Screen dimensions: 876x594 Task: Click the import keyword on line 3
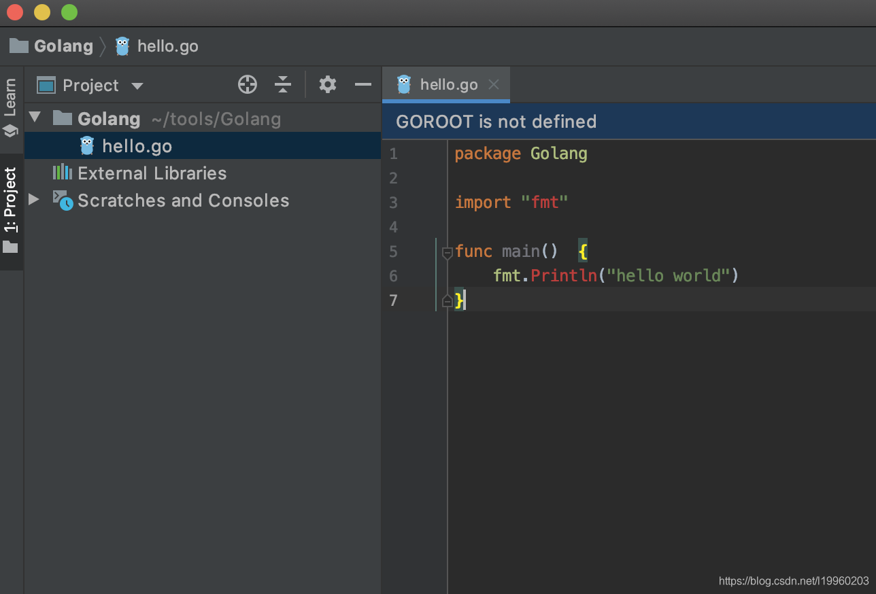click(483, 203)
